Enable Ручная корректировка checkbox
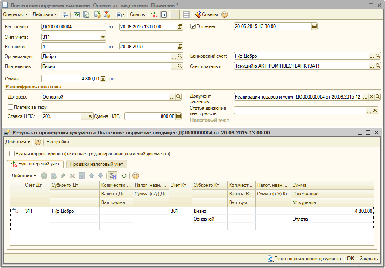 pos(12,154)
